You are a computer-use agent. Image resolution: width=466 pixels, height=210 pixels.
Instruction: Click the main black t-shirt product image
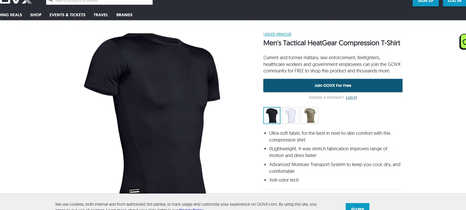point(152,113)
